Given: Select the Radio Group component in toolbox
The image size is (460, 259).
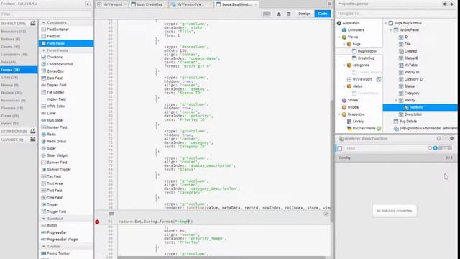Looking at the screenshot, I should pos(66,141).
